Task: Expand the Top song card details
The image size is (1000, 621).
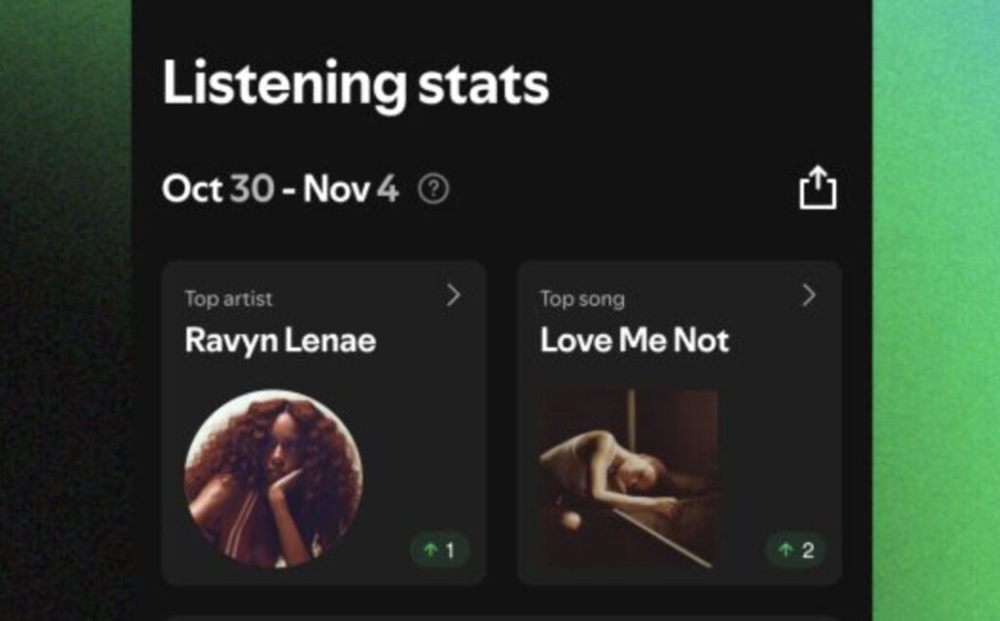Action: (x=809, y=296)
